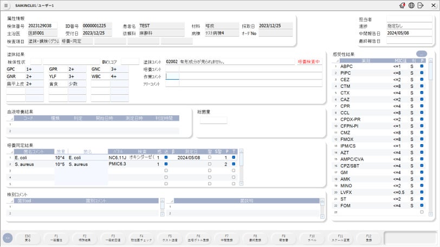
Task: Click the F2 function button
Action: point(85,238)
